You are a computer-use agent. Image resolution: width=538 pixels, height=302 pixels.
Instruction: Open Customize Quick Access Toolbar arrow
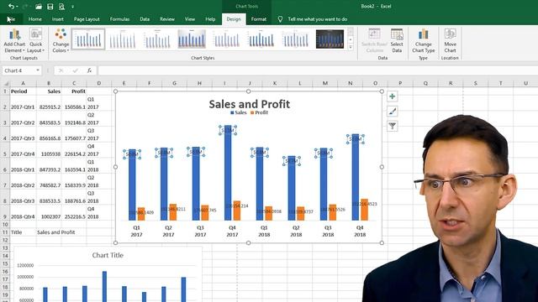pyautogui.click(x=73, y=7)
